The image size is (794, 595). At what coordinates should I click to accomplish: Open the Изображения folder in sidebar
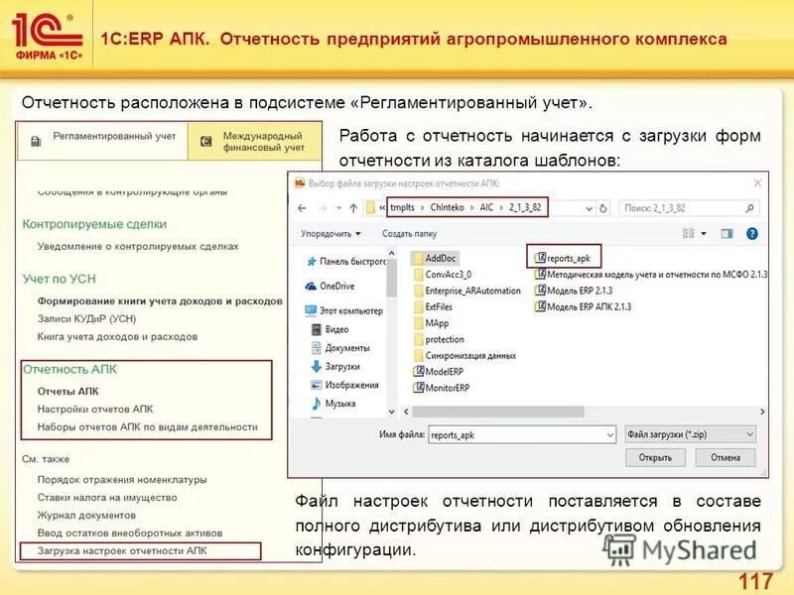(344, 385)
